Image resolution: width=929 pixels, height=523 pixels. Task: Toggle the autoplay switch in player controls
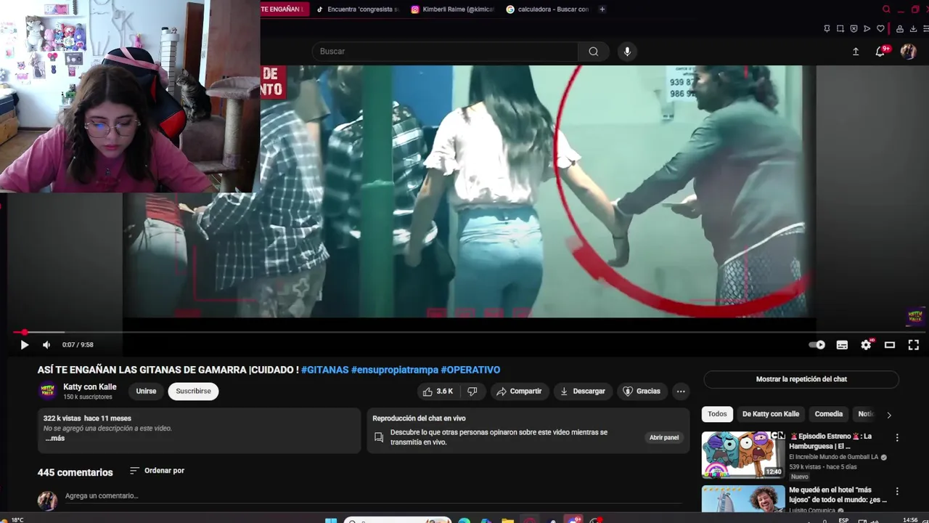(x=817, y=345)
